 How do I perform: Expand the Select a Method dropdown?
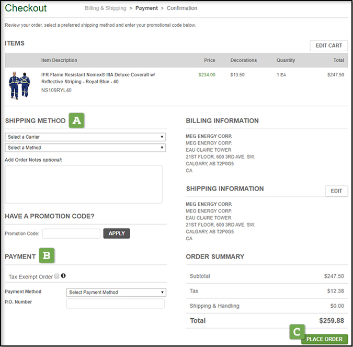pos(85,148)
